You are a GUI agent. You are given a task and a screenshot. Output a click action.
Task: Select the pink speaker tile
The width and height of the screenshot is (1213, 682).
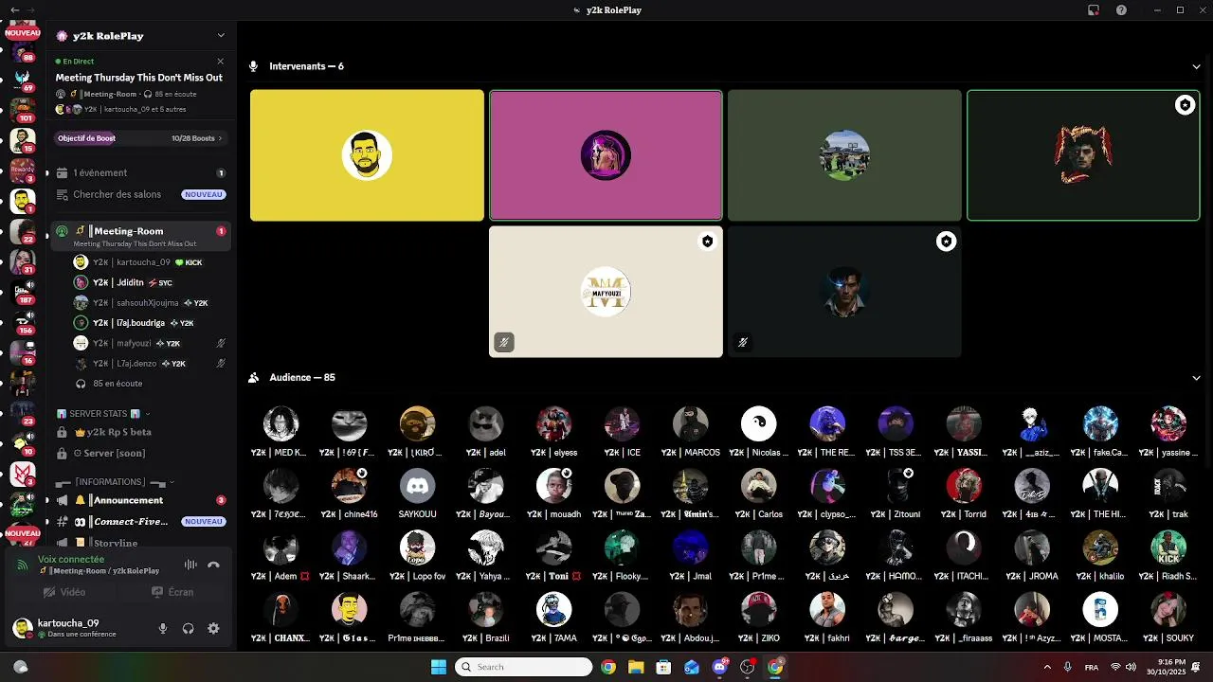point(606,155)
